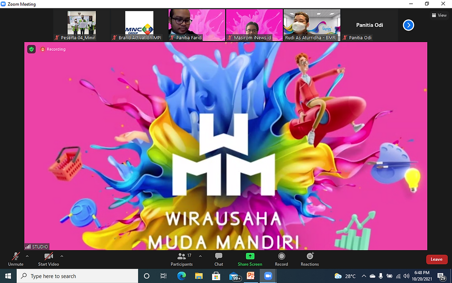Screen dimensions: 452x283
Task: Open Wi-Fi network tray icon
Action: [398, 276]
